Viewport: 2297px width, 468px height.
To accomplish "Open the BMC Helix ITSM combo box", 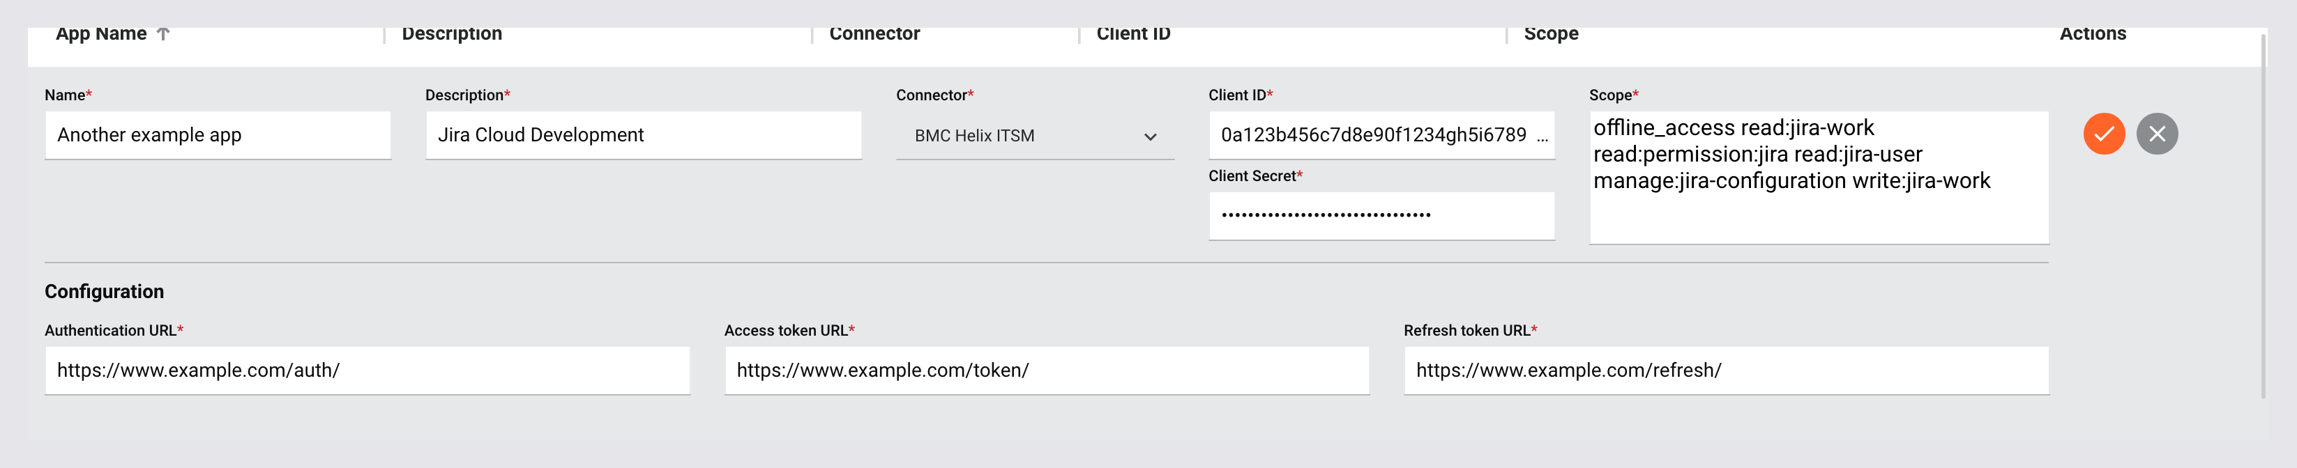I will (x=1036, y=136).
